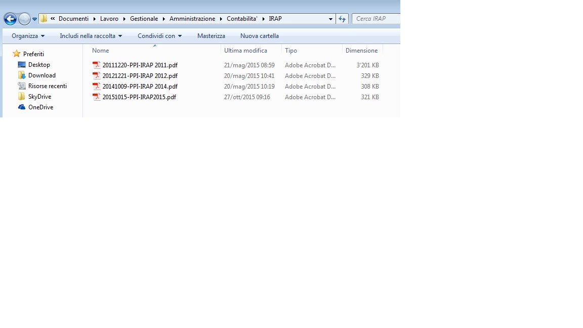The image size is (583, 328).
Task: Open the Includi nella raccolta menu
Action: [91, 36]
